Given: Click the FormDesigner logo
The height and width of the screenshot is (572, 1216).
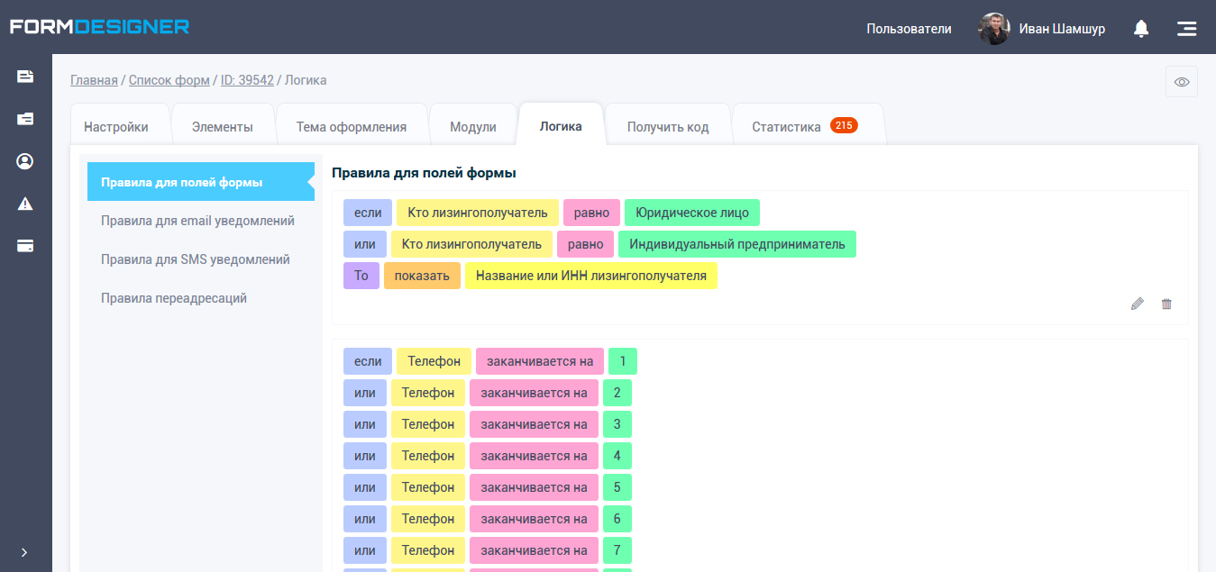Looking at the screenshot, I should pos(99,27).
